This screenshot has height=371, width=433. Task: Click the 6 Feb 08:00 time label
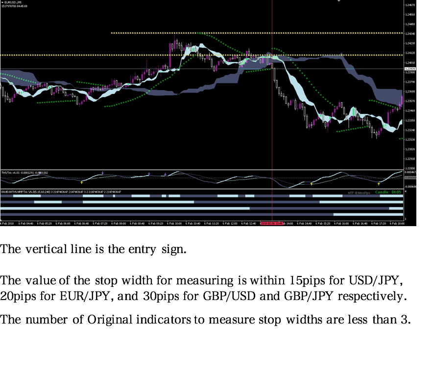pos(119,223)
